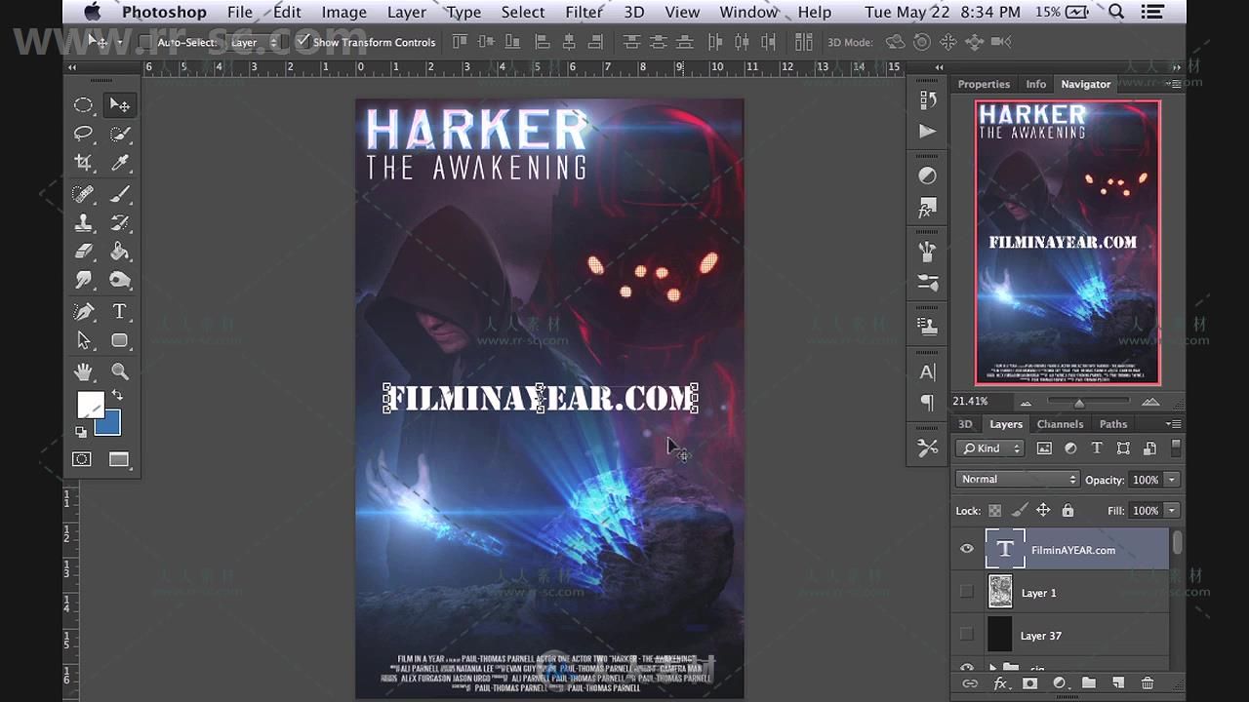Lock transparent pixels

(x=994, y=510)
